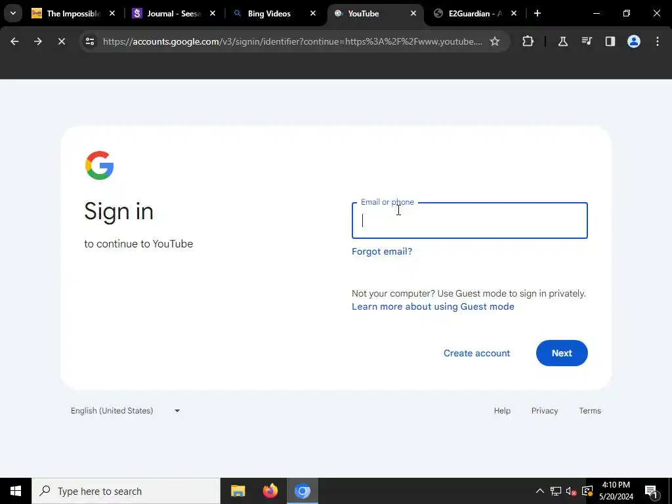Close the E2Guardian tab
The height and width of the screenshot is (504, 672).
514,13
